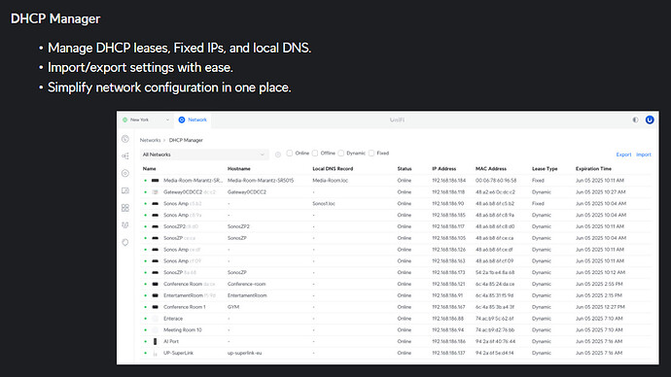Enable the Offline filter checkbox
Viewport: 671px width, 377px height.
(315, 153)
